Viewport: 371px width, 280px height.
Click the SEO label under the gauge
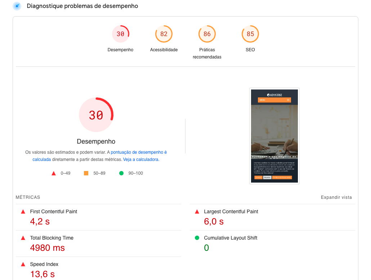point(250,50)
